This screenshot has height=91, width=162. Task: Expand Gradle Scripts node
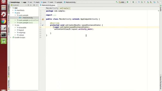coord(11,38)
